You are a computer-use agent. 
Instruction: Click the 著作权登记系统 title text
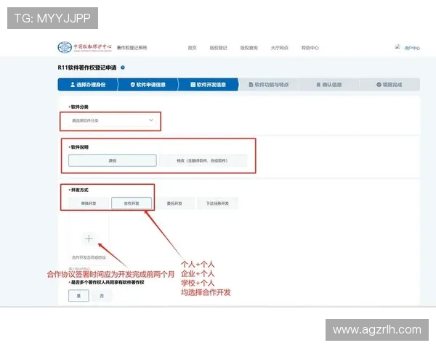pyautogui.click(x=132, y=48)
